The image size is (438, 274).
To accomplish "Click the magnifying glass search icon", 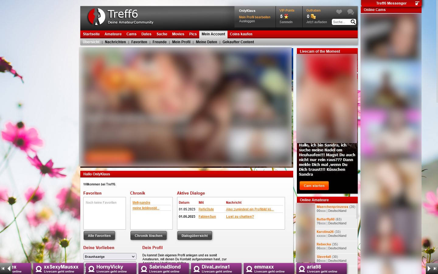I will coord(353,22).
